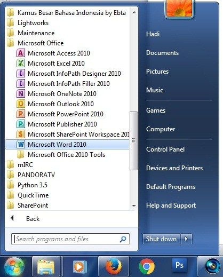This screenshot has width=223, height=277.
Task: Open Microsoft Publisher 2010 icon
Action: tap(21, 124)
